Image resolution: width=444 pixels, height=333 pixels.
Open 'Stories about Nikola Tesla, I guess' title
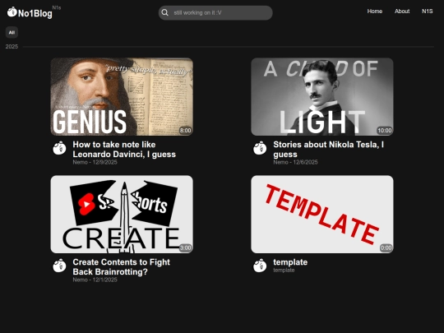click(x=328, y=149)
